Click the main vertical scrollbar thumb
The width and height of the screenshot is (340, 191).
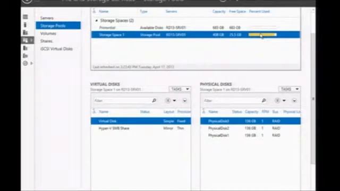tap(313, 99)
